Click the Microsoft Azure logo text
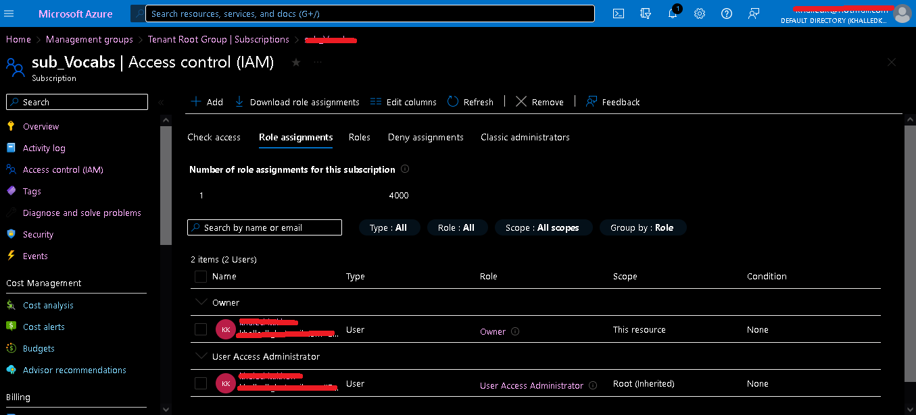 (76, 13)
